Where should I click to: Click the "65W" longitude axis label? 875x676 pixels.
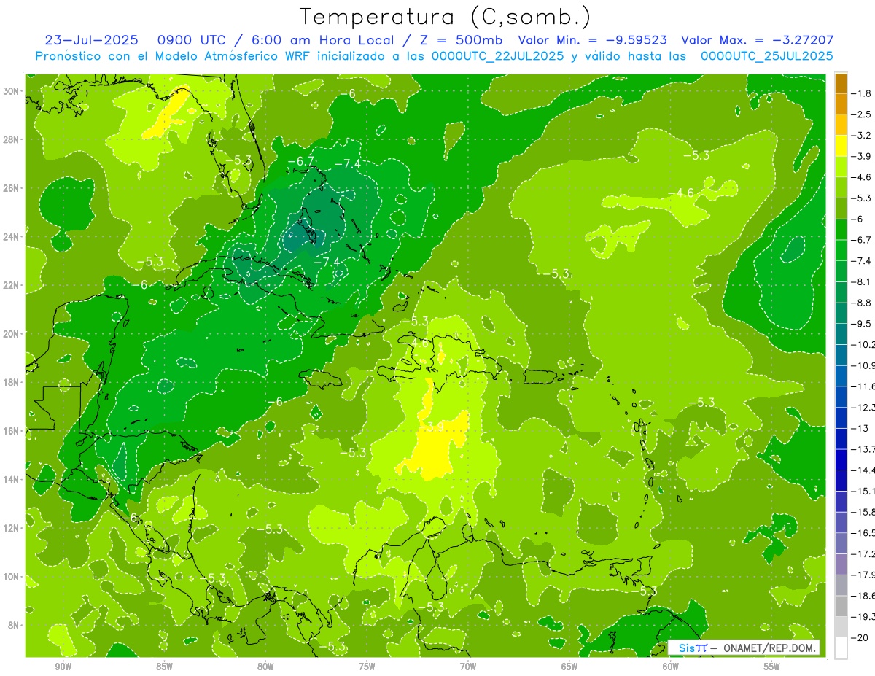click(x=569, y=667)
